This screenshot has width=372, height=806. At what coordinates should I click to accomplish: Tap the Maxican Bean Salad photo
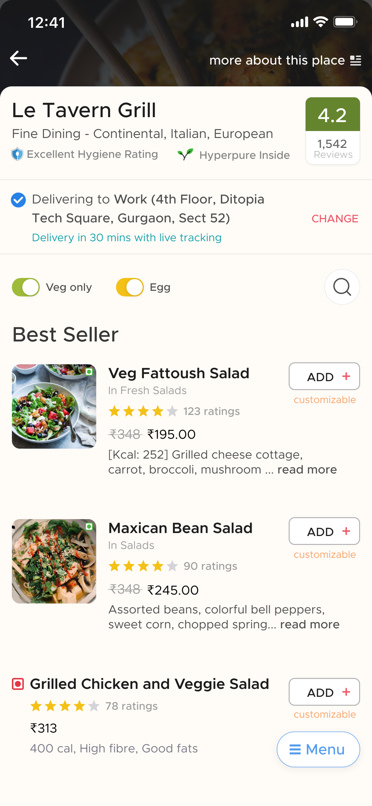click(54, 561)
